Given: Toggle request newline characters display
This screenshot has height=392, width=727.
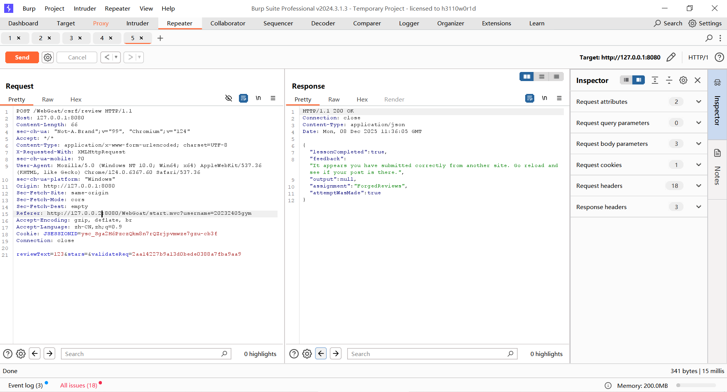Looking at the screenshot, I should point(258,98).
